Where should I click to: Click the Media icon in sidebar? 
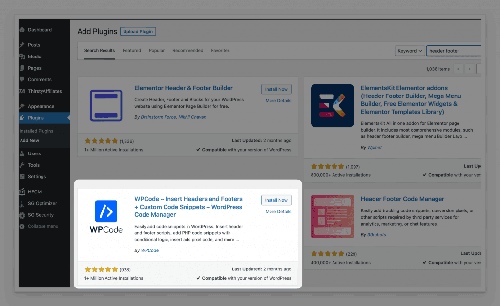point(22,57)
